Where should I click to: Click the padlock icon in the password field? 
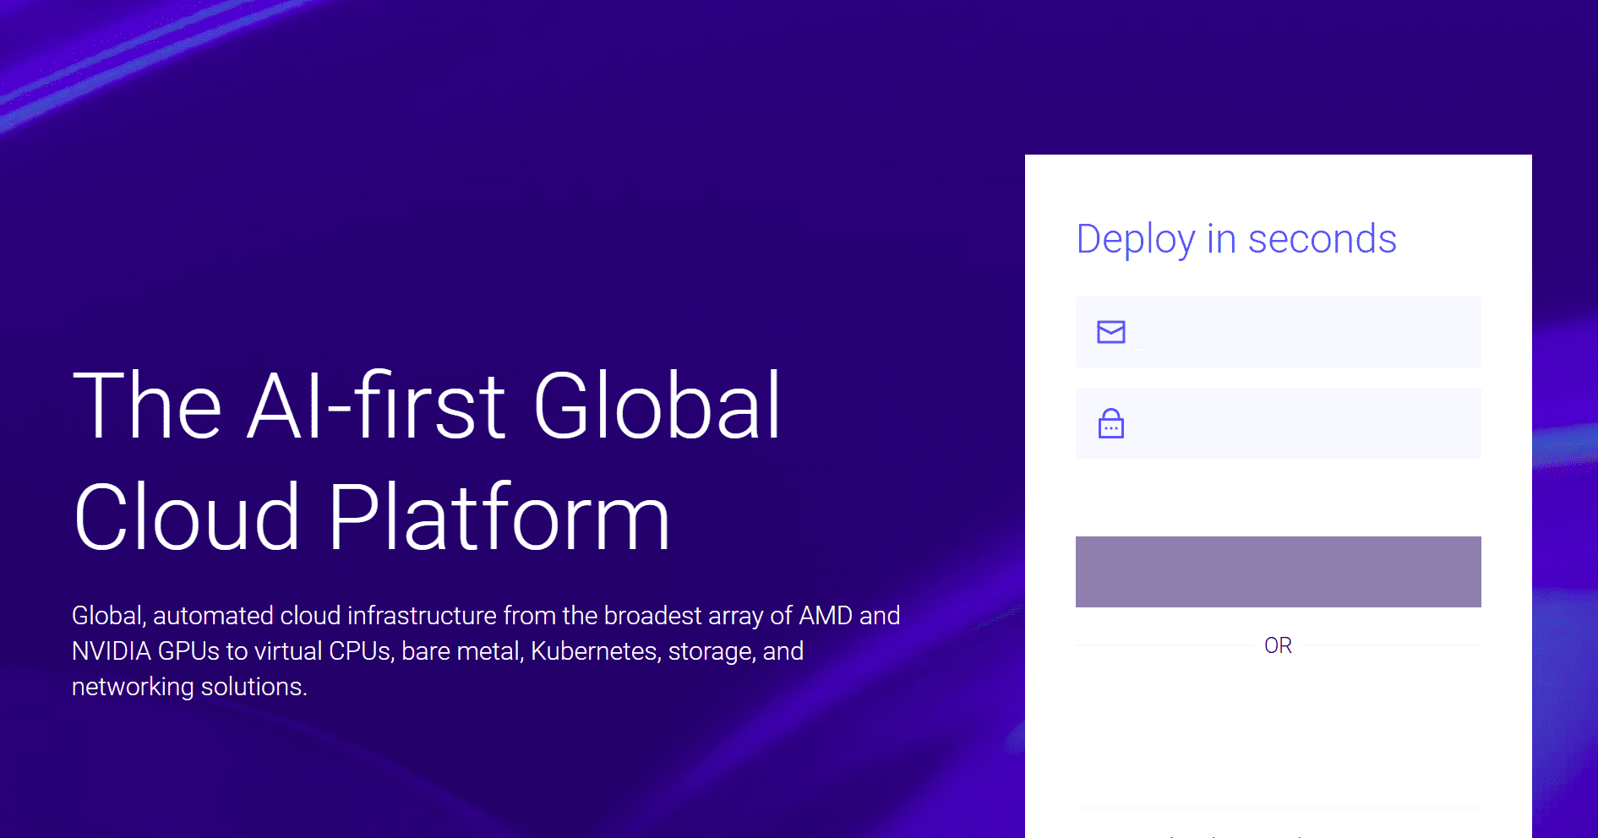[x=1110, y=423]
